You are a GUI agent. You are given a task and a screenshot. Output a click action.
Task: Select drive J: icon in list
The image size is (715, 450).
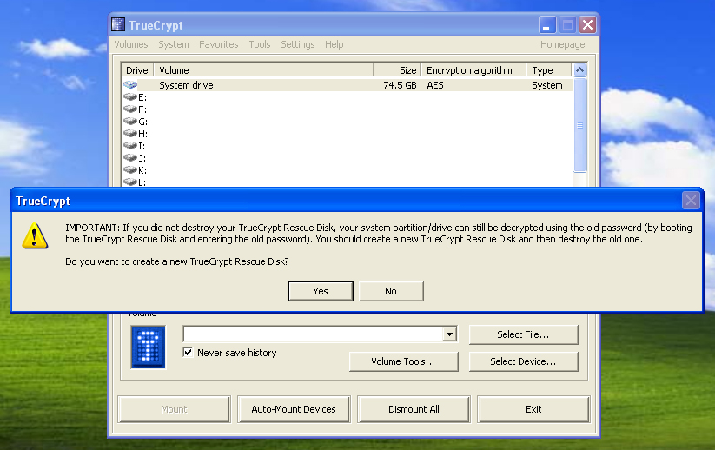pyautogui.click(x=130, y=158)
